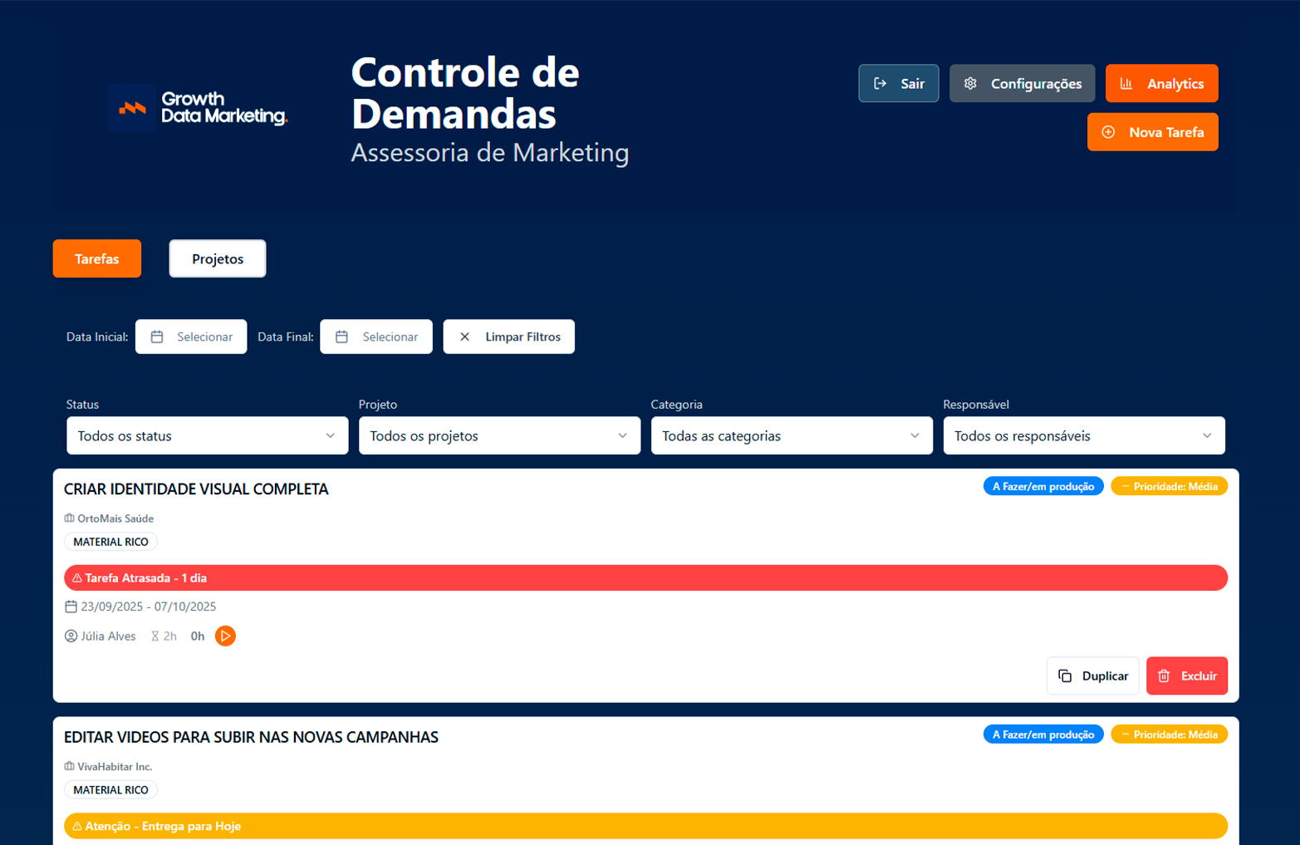
Task: Open the Data Inicial date picker
Action: pos(191,337)
